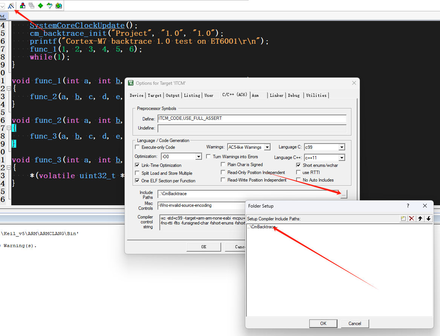440x336 pixels.
Task: Collapse func_2 body fold marker
Action: coord(9,128)
